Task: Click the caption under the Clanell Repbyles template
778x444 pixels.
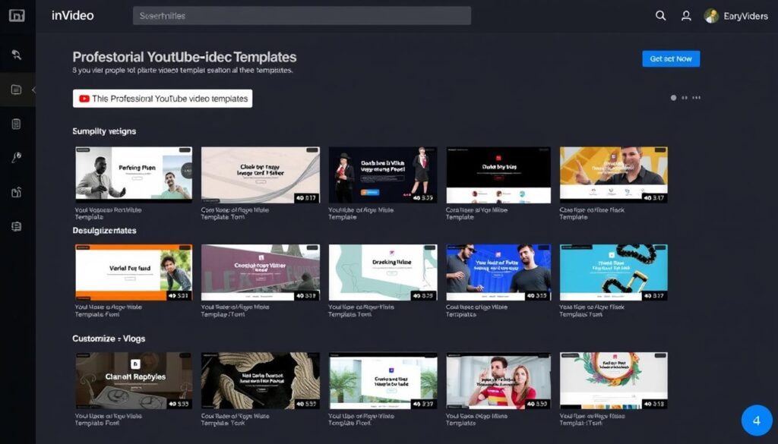Action: (108, 419)
